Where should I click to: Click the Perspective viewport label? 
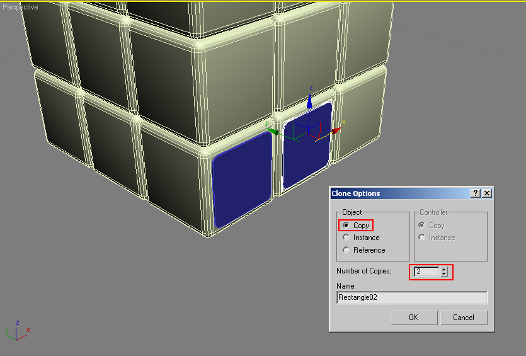tap(20, 7)
